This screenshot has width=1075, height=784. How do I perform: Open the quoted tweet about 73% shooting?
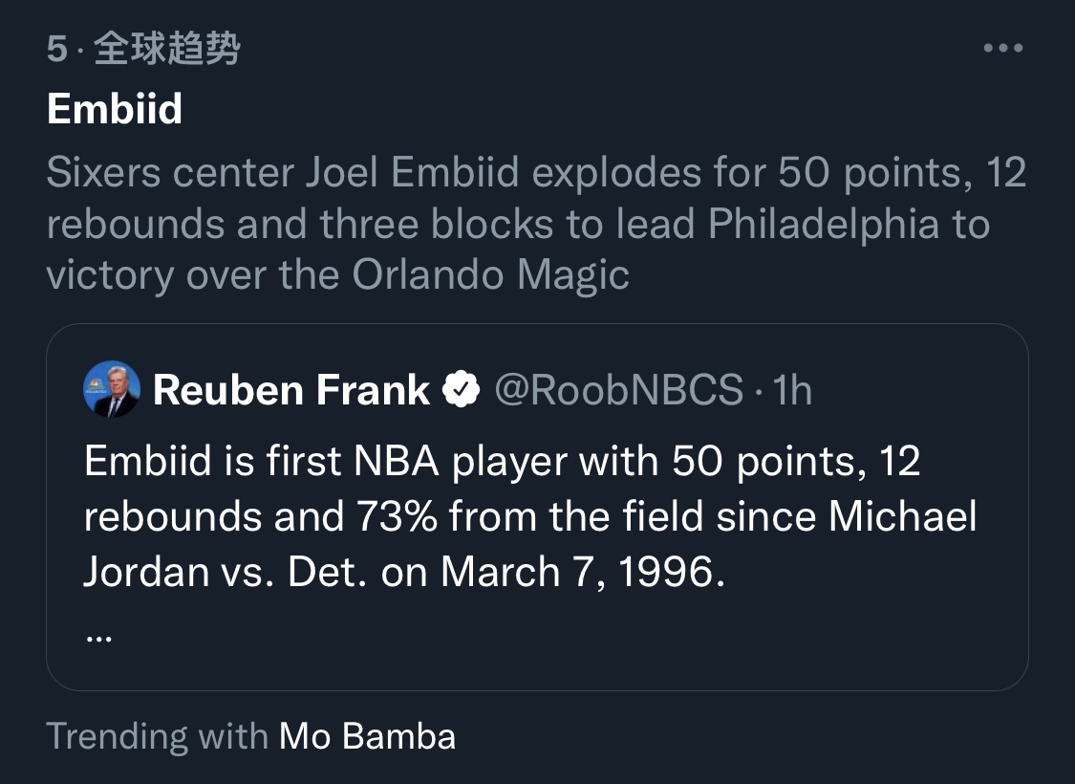pyautogui.click(x=535, y=516)
